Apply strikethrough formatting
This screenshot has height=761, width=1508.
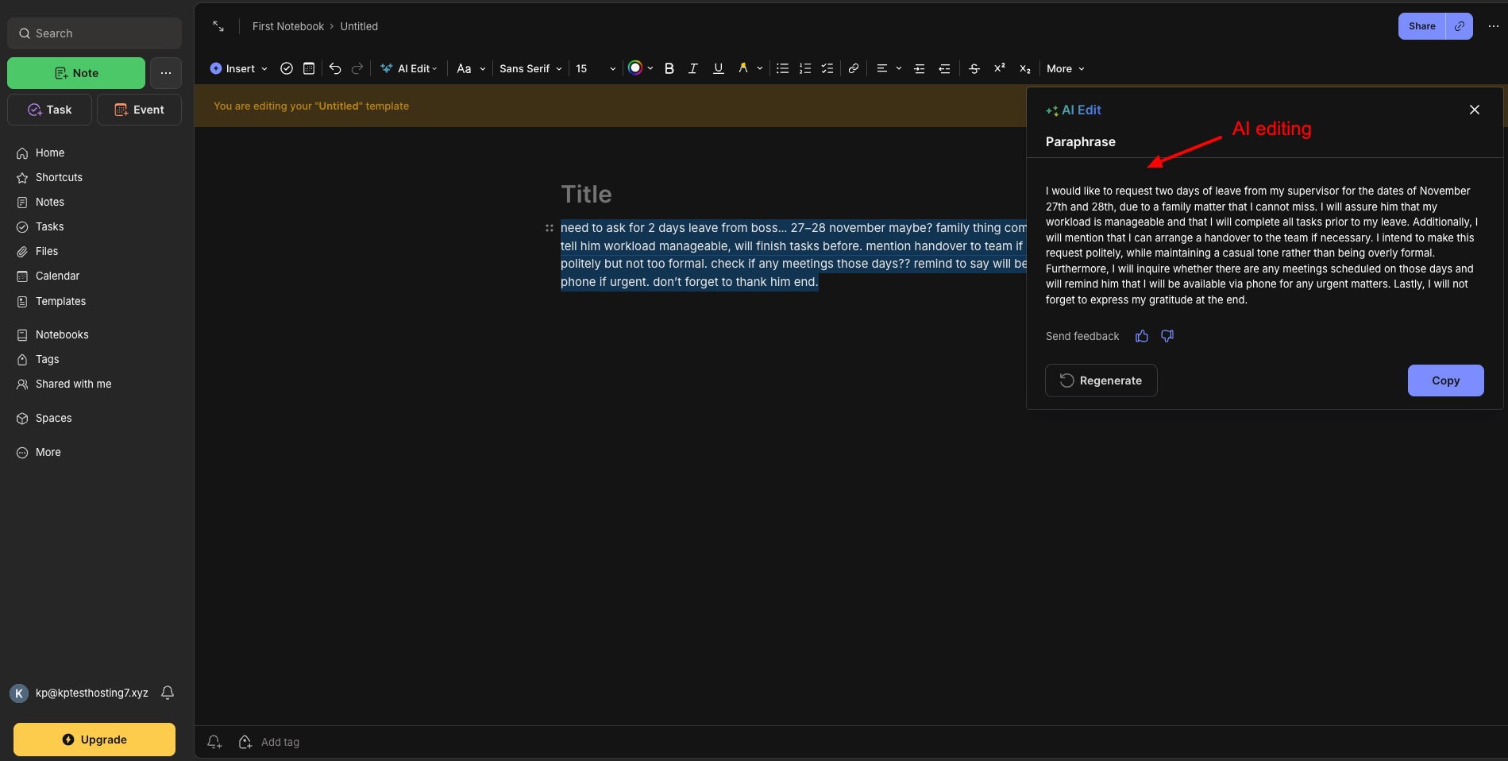(x=974, y=68)
